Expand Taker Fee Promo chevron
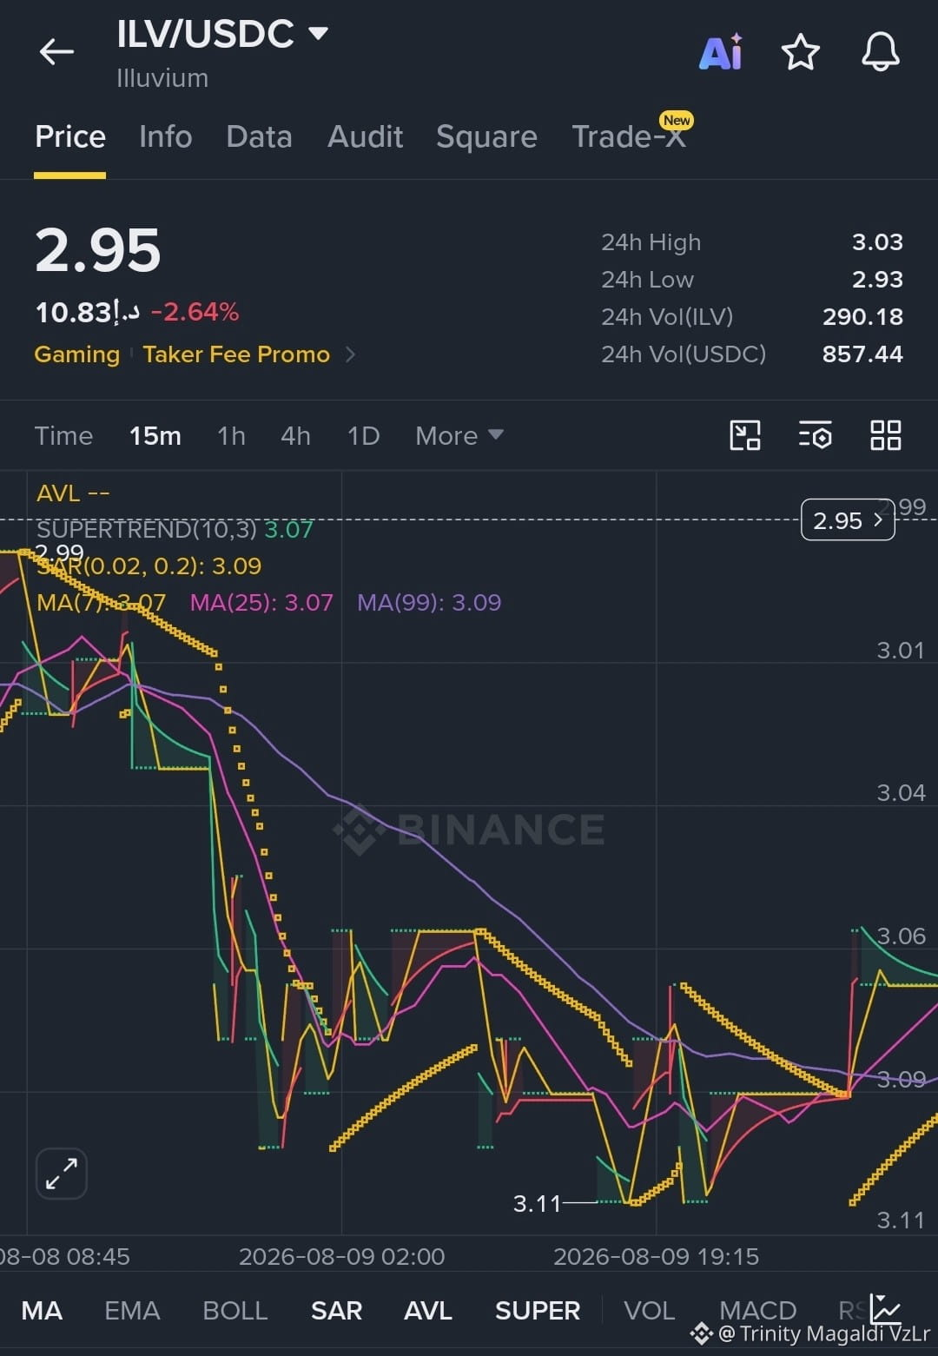 point(350,354)
